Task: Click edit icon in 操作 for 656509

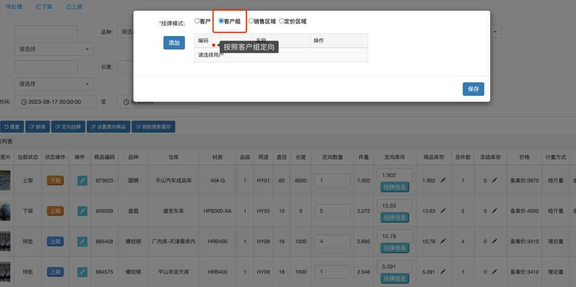Action: (x=82, y=211)
